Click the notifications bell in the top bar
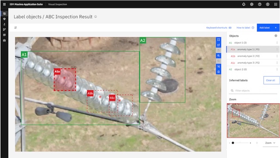The width and height of the screenshot is (280, 158). [243, 4]
